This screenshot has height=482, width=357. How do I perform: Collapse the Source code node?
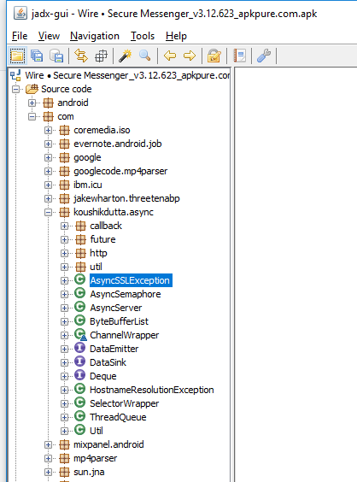point(15,90)
